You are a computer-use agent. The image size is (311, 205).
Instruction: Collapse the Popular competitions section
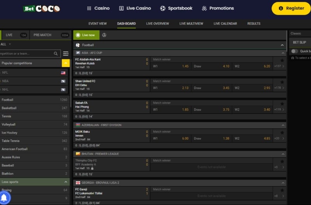[x=66, y=63]
